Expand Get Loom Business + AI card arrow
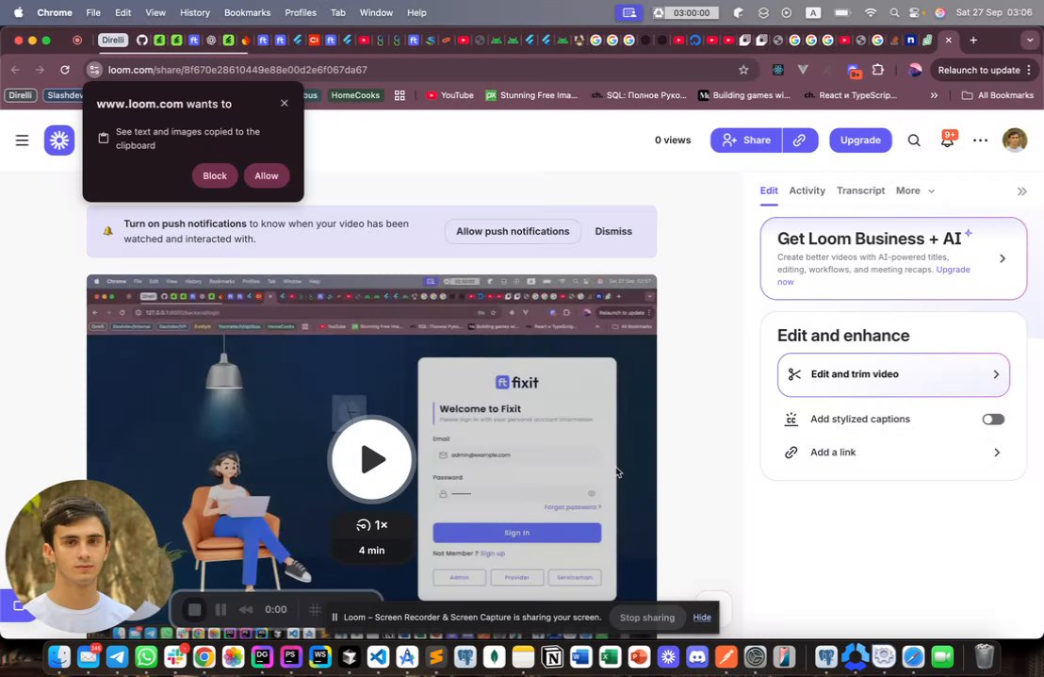The image size is (1044, 677). 1002,258
